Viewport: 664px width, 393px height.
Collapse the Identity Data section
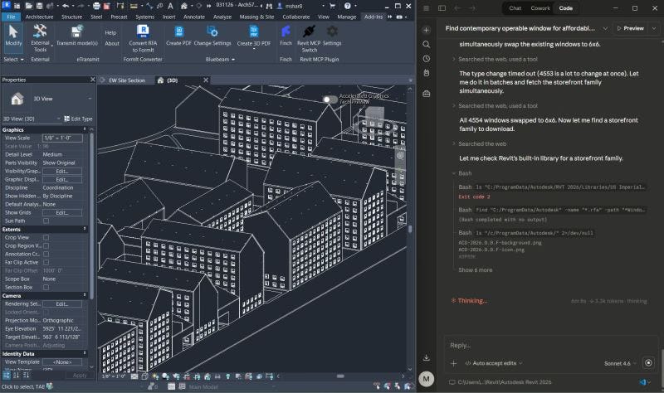tap(85, 353)
